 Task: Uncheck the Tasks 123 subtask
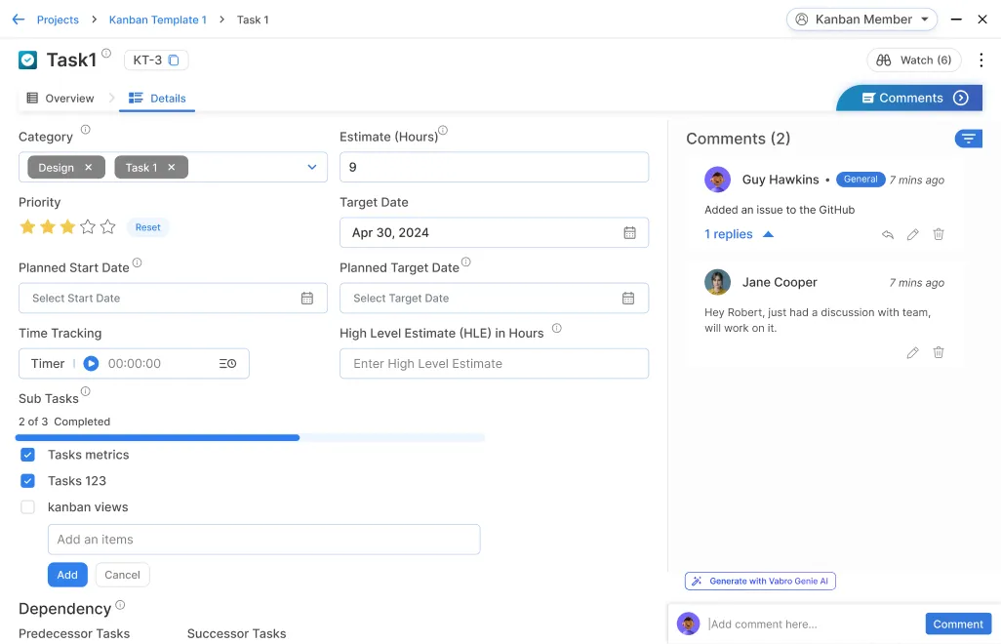point(28,481)
